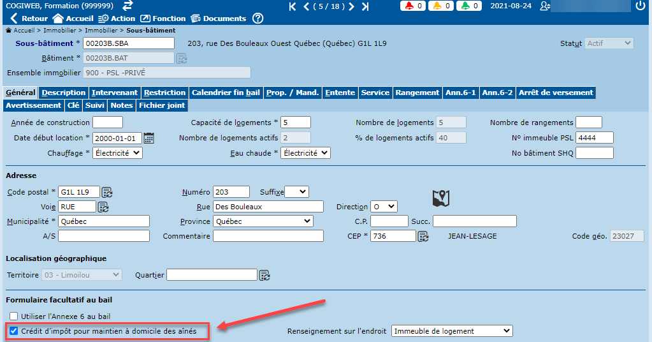The width and height of the screenshot is (652, 342).
Task: Expand Renseignement sur l'endroit dropdown
Action: click(x=452, y=331)
